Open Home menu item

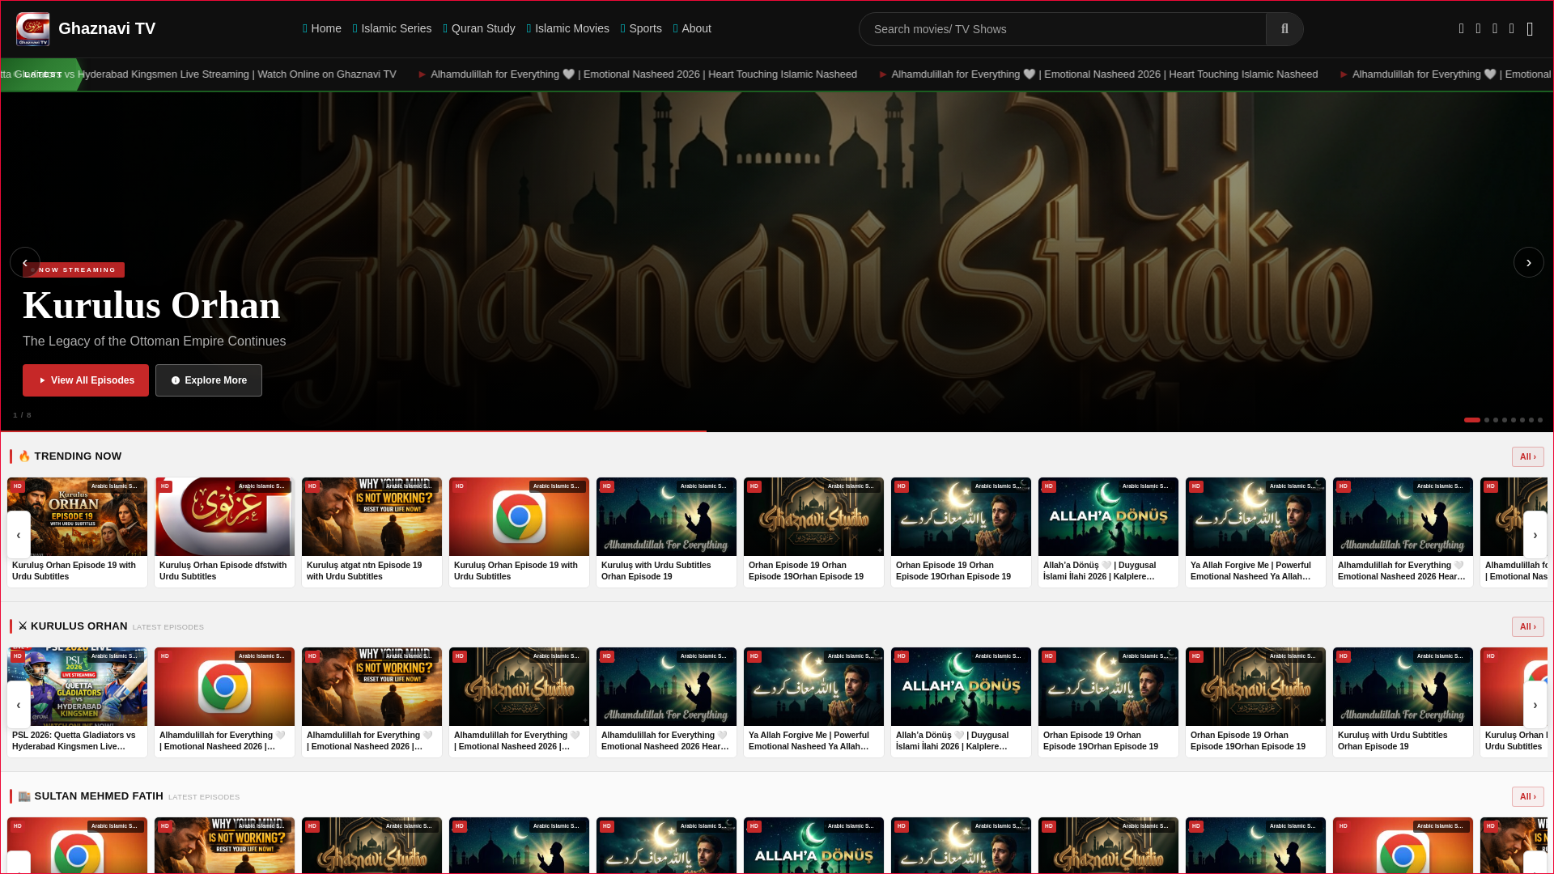point(322,28)
